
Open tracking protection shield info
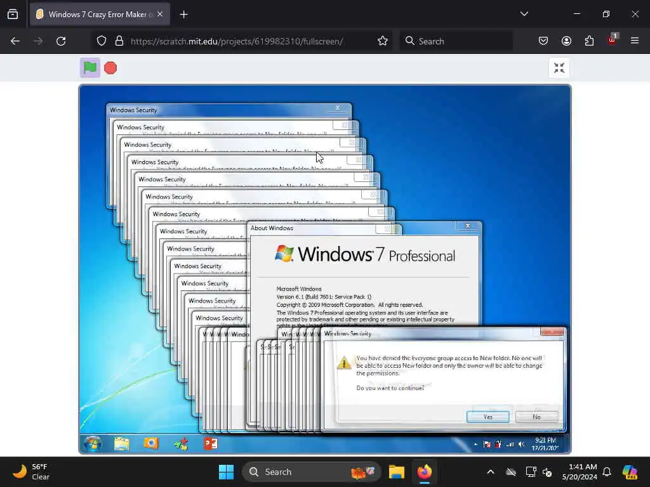(102, 41)
